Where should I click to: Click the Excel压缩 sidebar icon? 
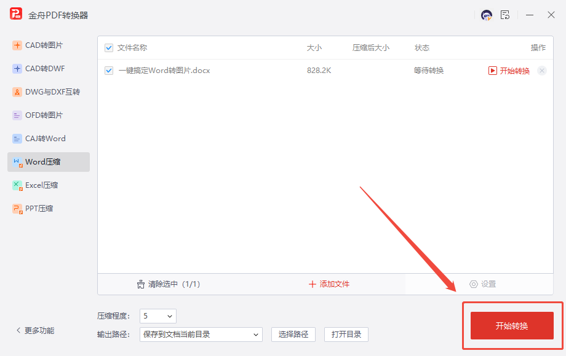17,185
